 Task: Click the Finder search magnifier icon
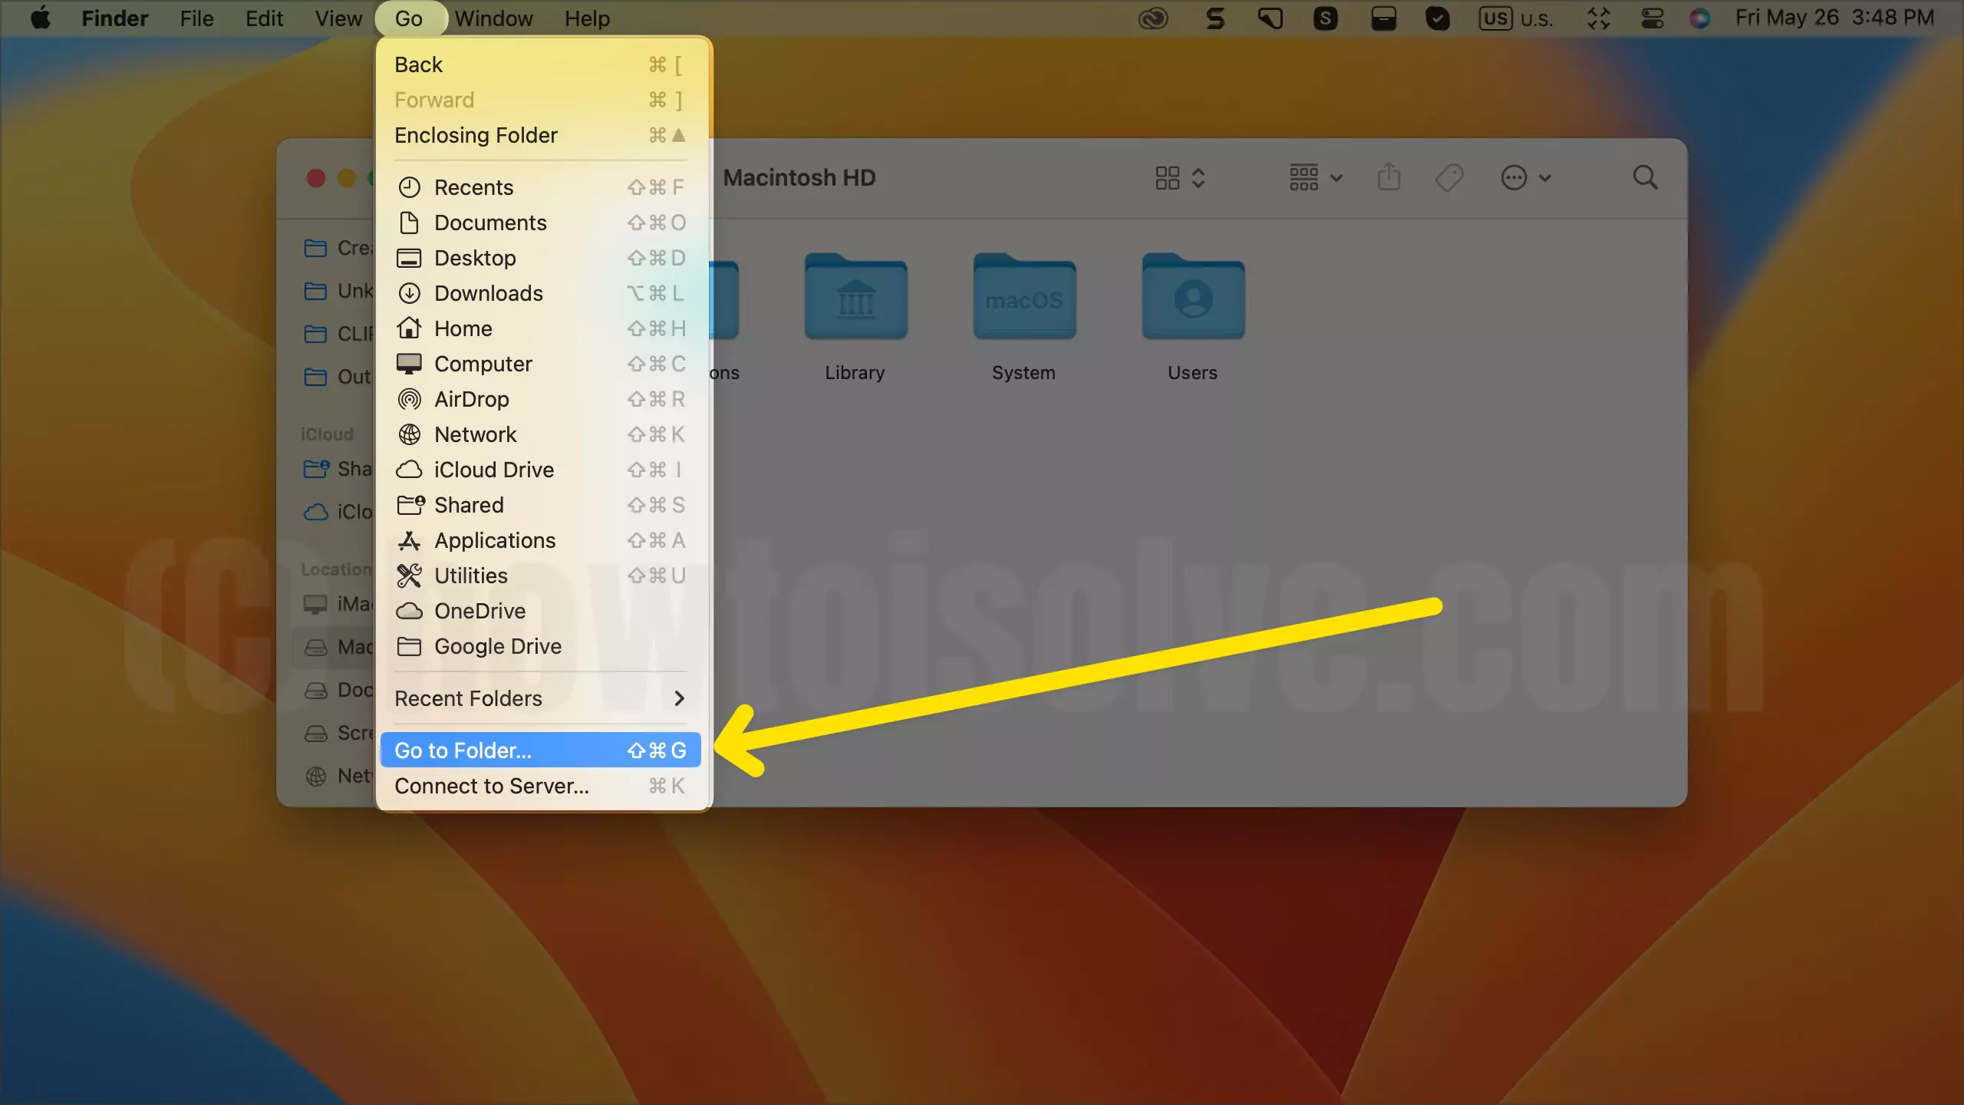click(x=1645, y=178)
